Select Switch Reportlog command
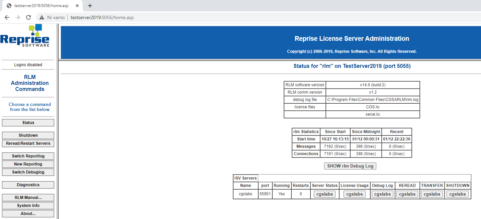Image resolution: width=481 pixels, height=219 pixels. (28, 156)
